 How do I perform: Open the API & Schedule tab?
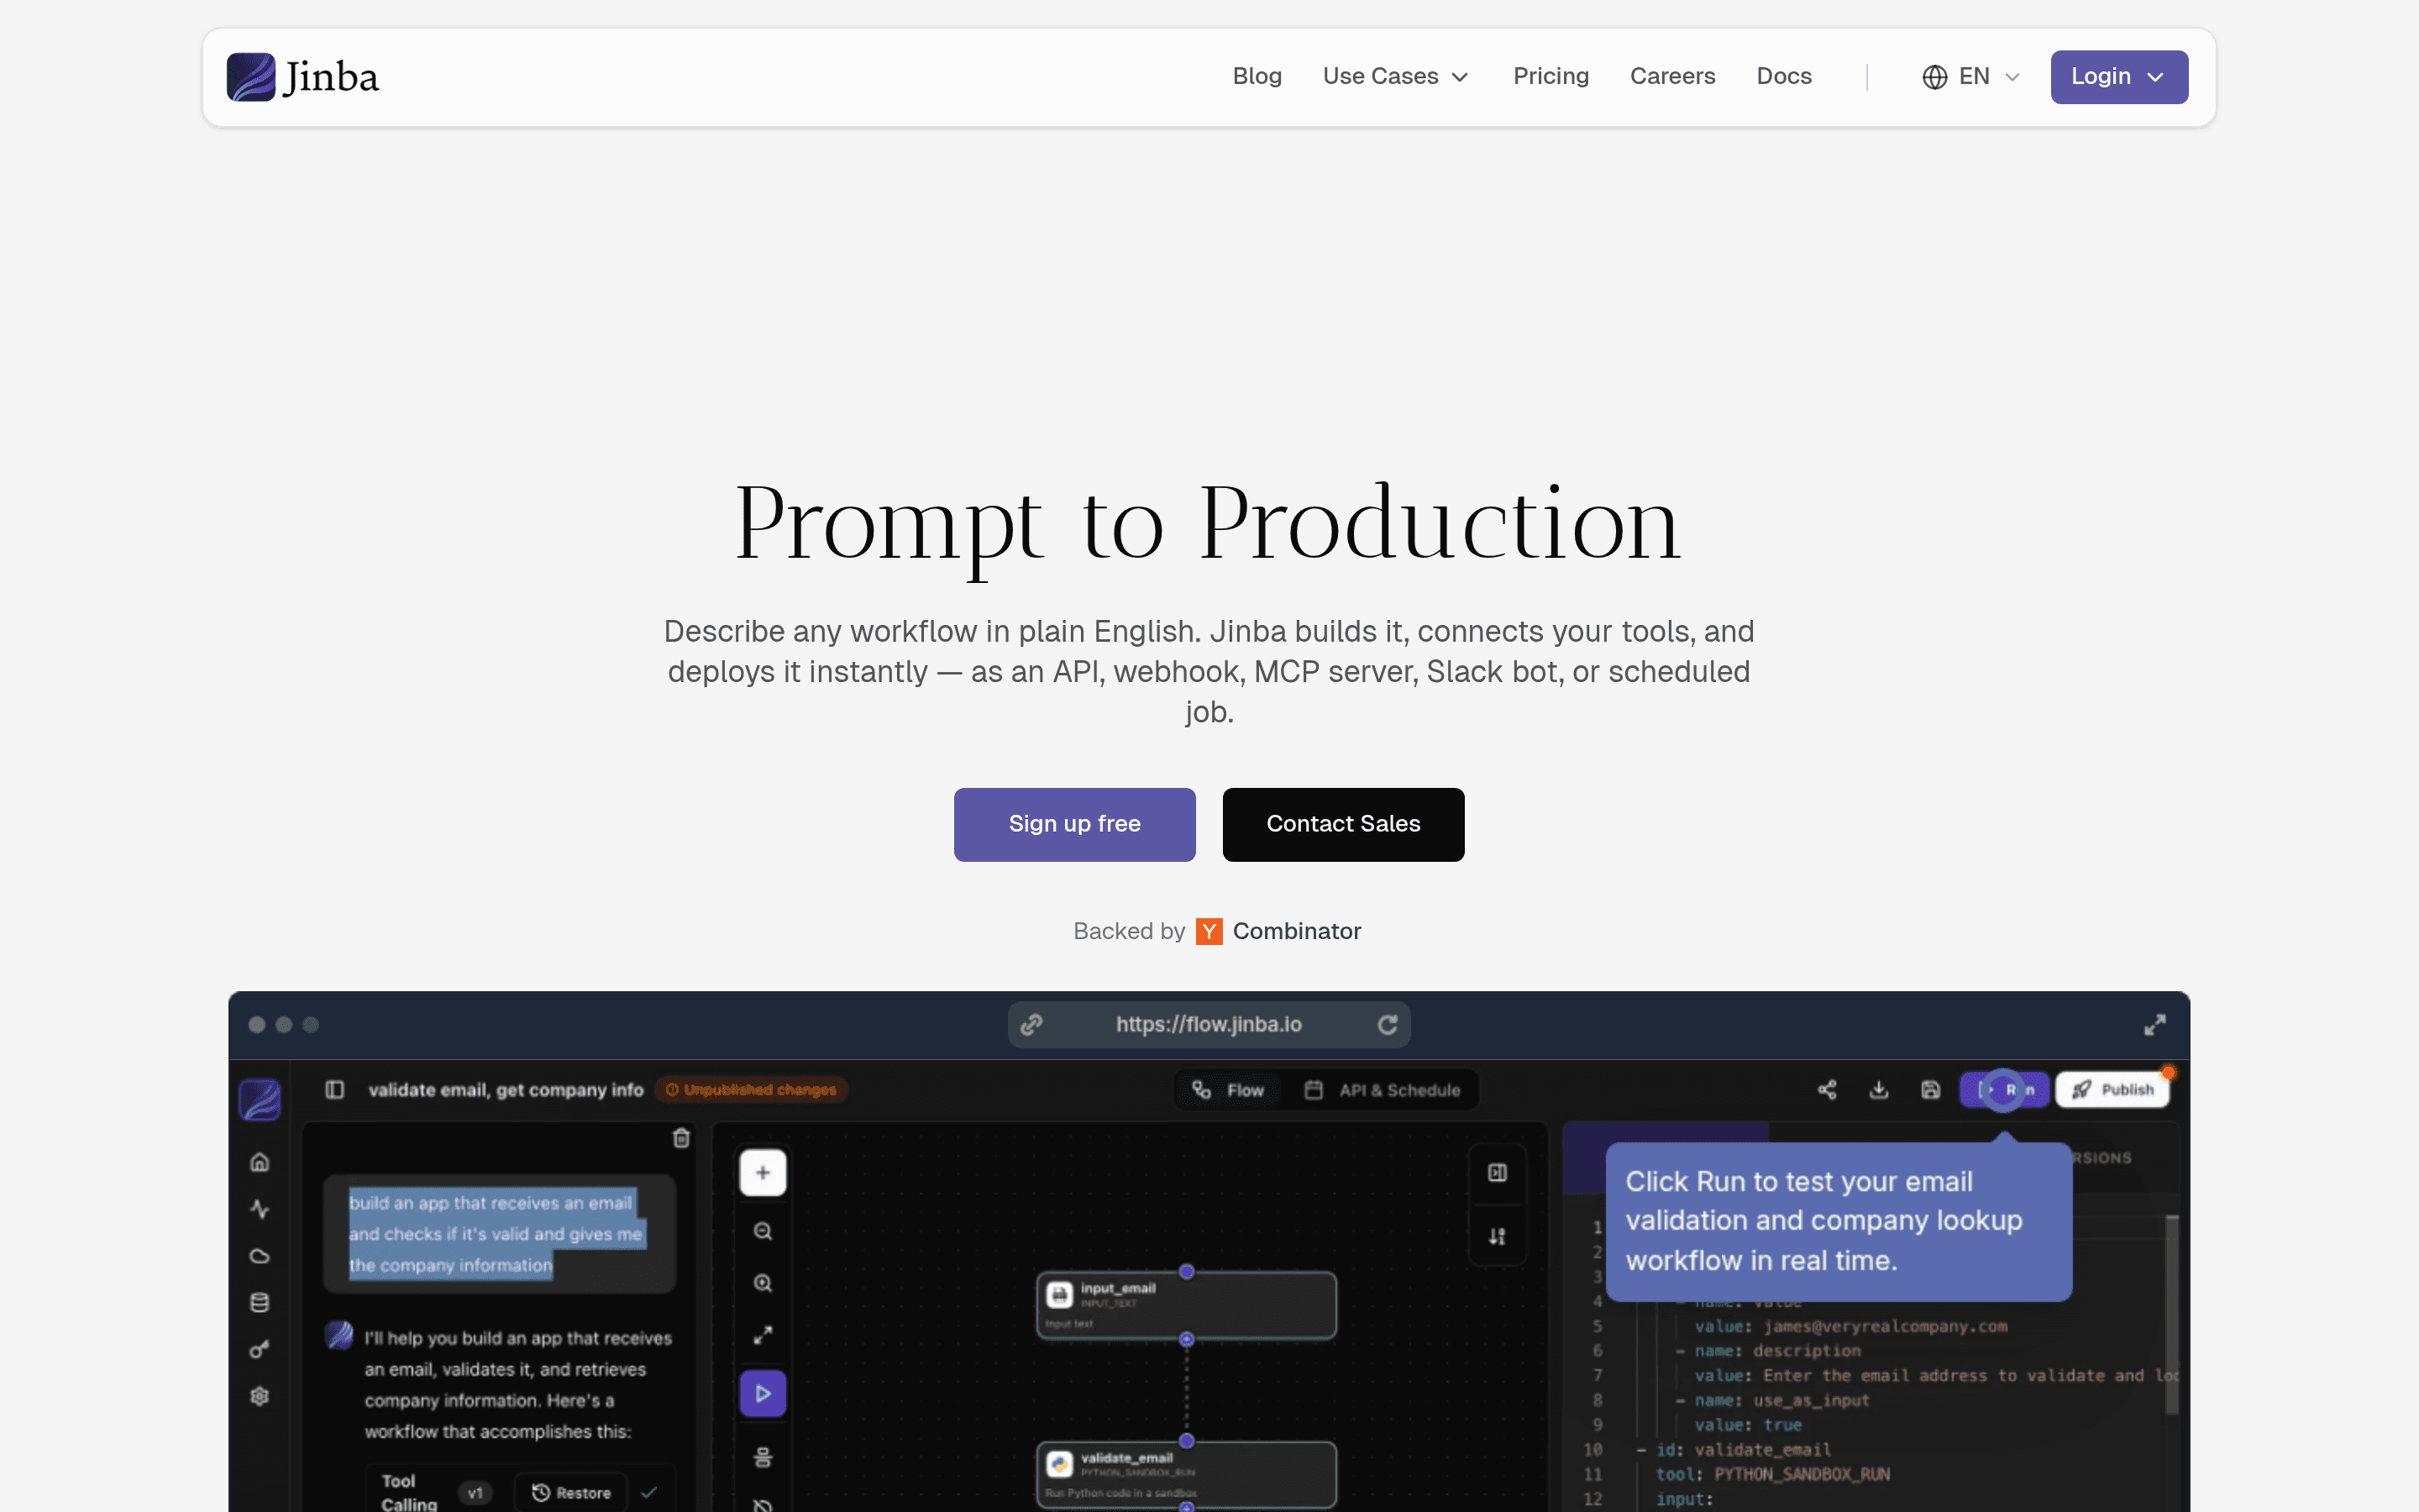coord(1383,1090)
